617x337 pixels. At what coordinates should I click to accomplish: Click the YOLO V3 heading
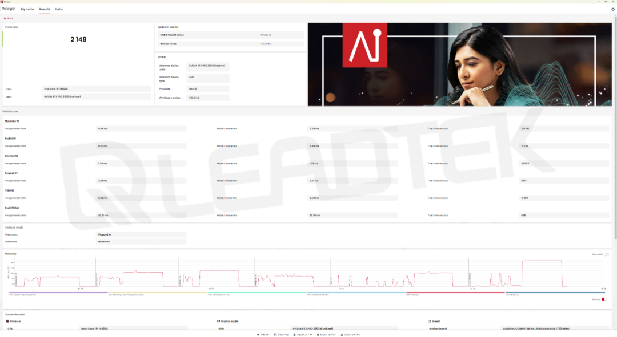[x=10, y=190]
